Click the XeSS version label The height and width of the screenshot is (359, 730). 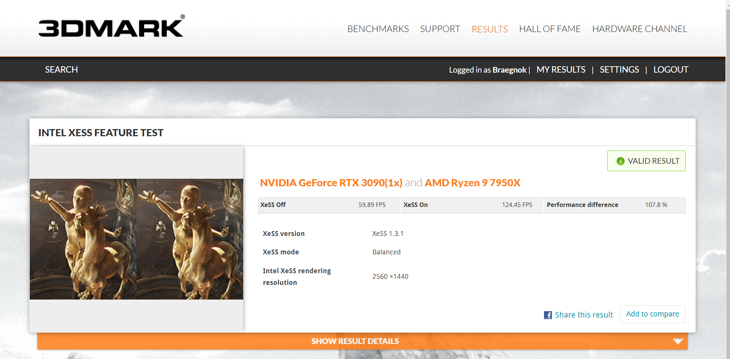283,234
